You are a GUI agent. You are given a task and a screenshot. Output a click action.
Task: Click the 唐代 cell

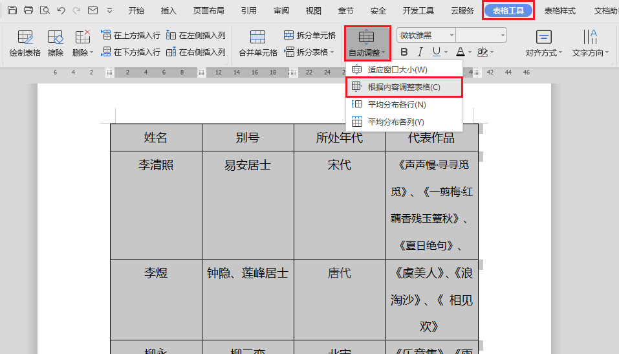340,300
